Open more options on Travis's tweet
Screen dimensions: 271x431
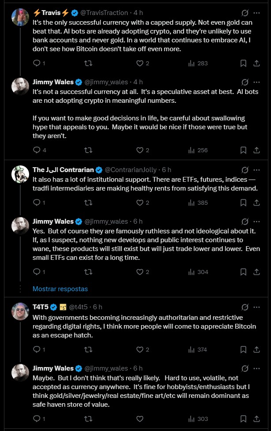[257, 13]
